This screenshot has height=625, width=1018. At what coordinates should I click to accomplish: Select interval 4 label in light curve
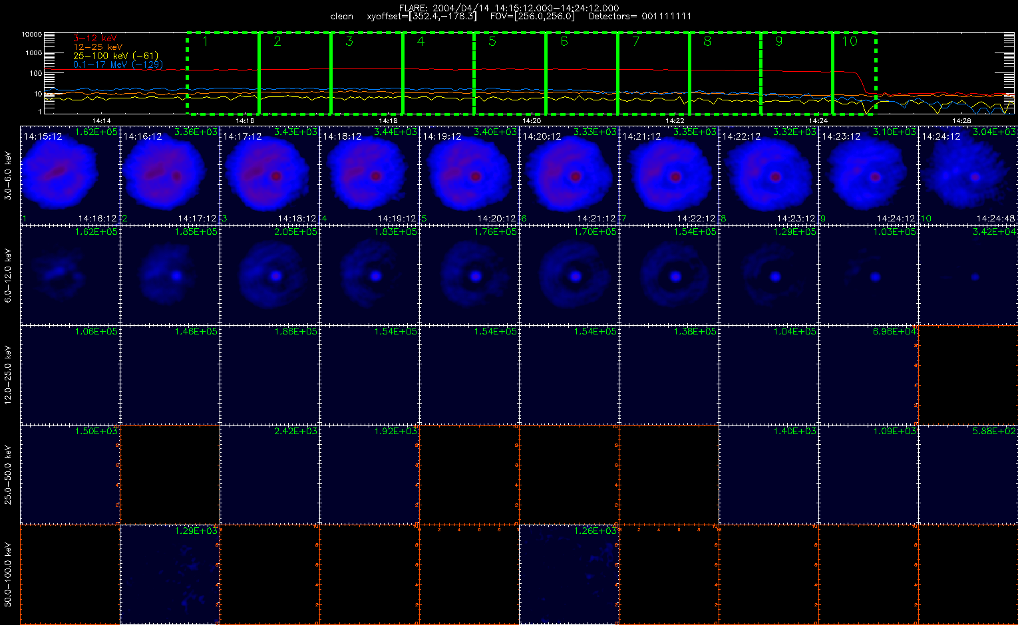[x=421, y=42]
